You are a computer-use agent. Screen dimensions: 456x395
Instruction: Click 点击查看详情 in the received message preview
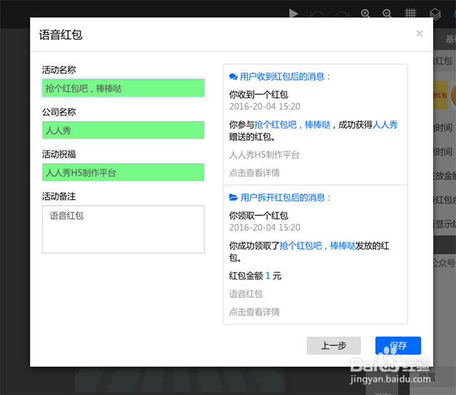click(x=254, y=173)
